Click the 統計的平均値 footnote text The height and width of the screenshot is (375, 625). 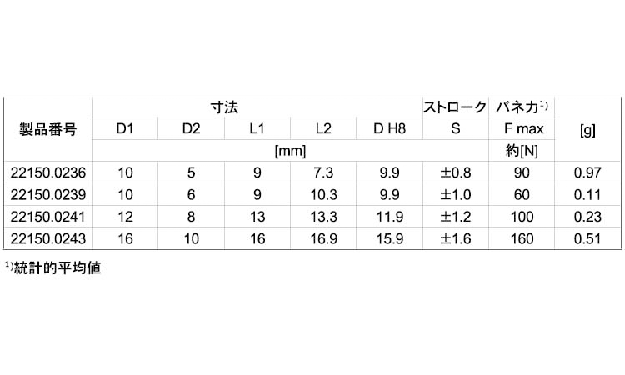tap(57, 269)
